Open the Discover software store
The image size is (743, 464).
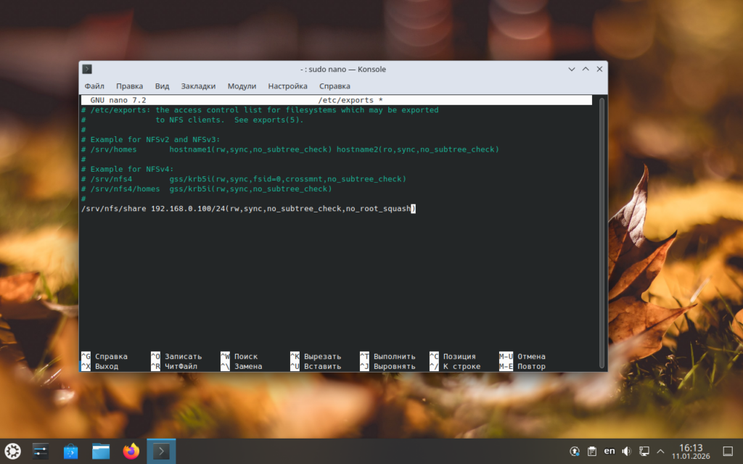[70, 451]
